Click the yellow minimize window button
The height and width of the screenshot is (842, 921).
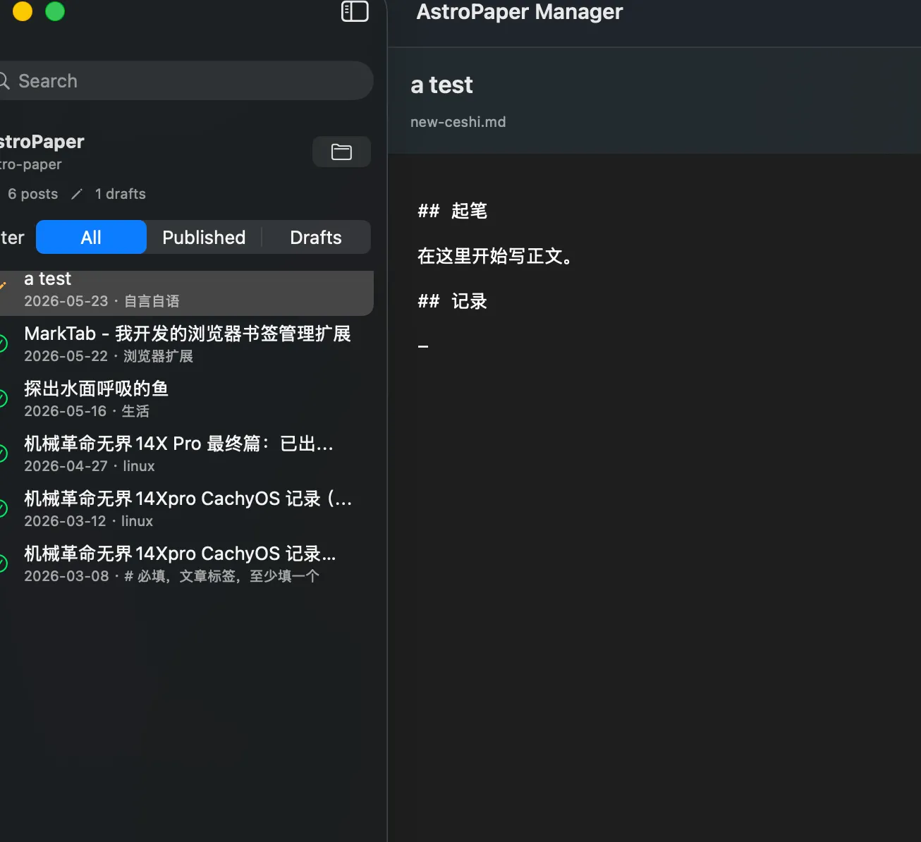click(x=23, y=11)
